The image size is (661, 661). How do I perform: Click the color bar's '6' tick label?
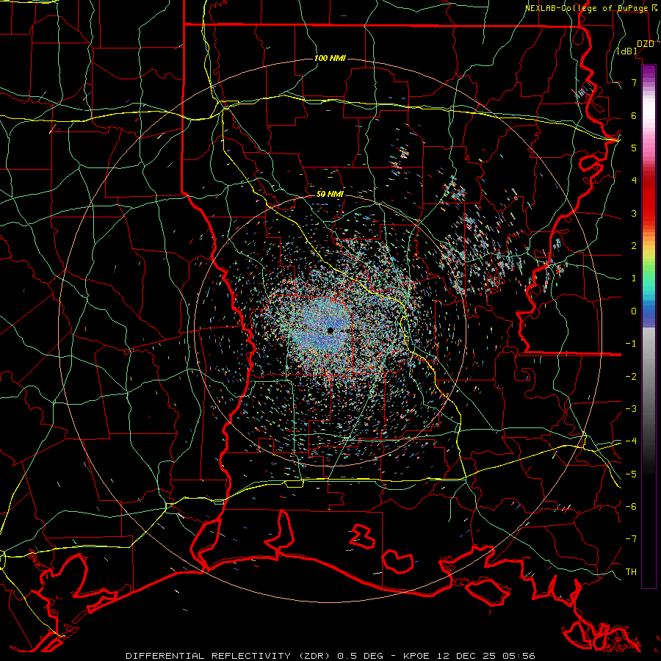pos(634,115)
